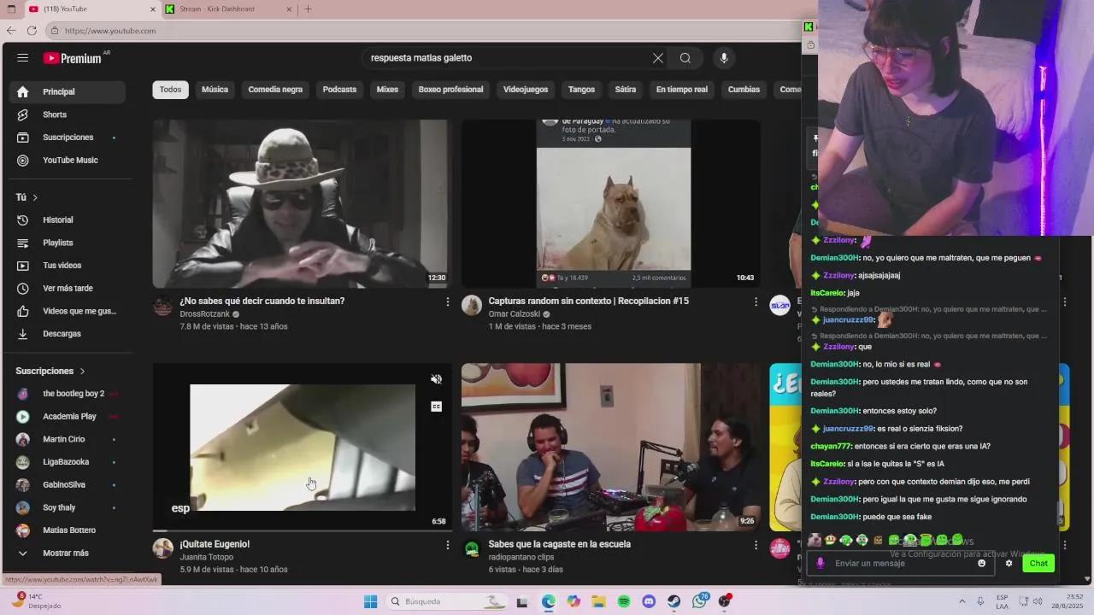Open a new browser tab
The width and height of the screenshot is (1094, 615).
[x=308, y=9]
